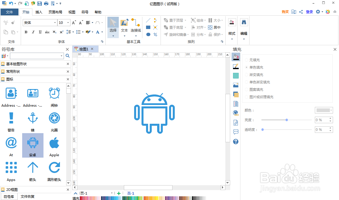
Task: Increase the 亮度 percent stepper value
Action: [330, 118]
